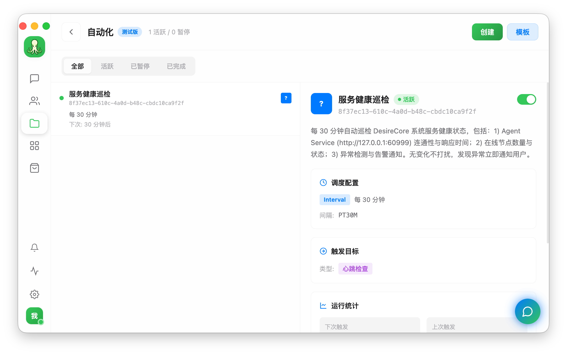Click the octopus avatar at top left
Screen dimensions: 567x355
click(35, 47)
